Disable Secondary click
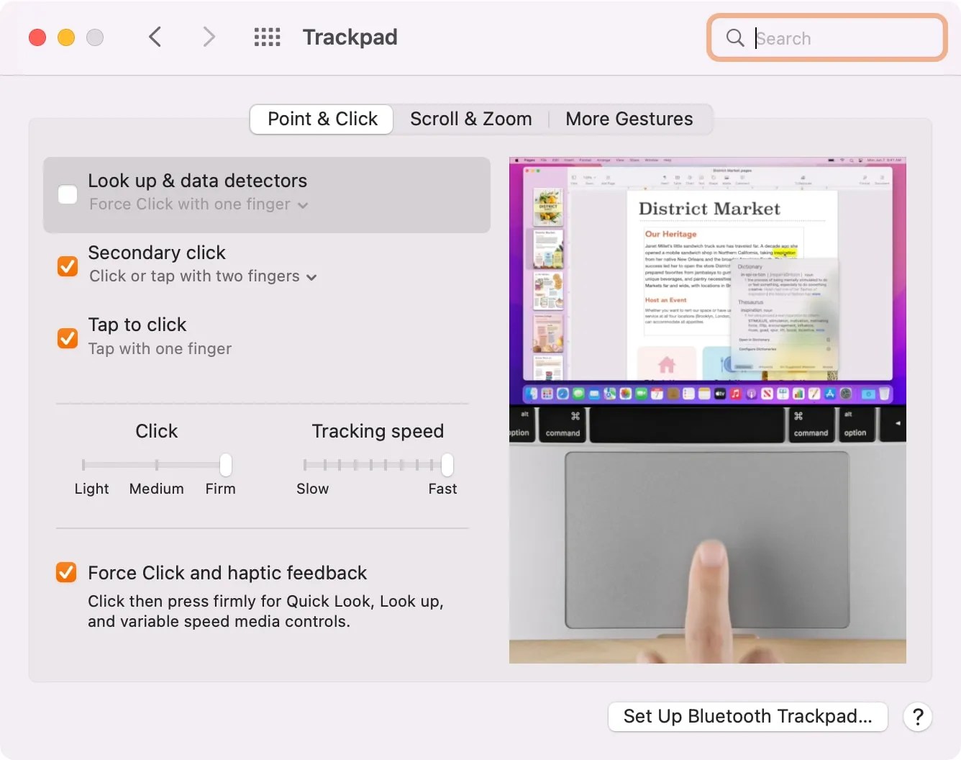This screenshot has width=961, height=760. pyautogui.click(x=67, y=266)
